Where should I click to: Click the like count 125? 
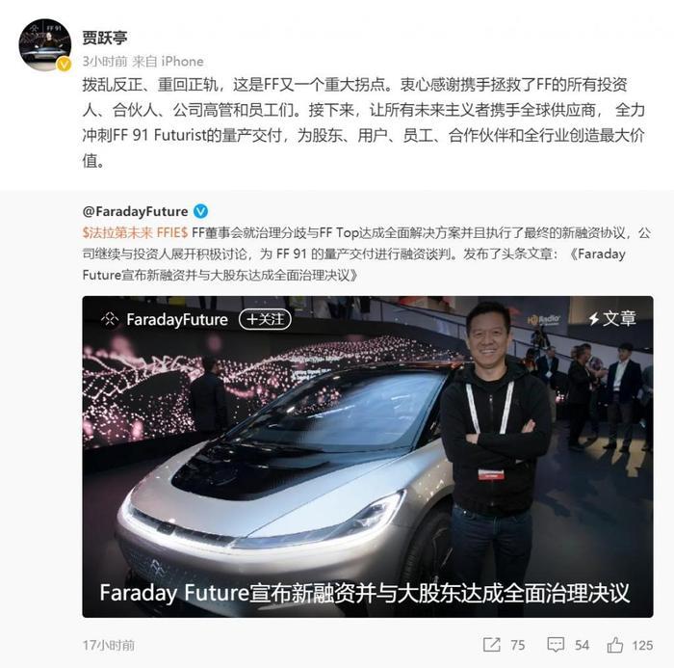pyautogui.click(x=642, y=645)
